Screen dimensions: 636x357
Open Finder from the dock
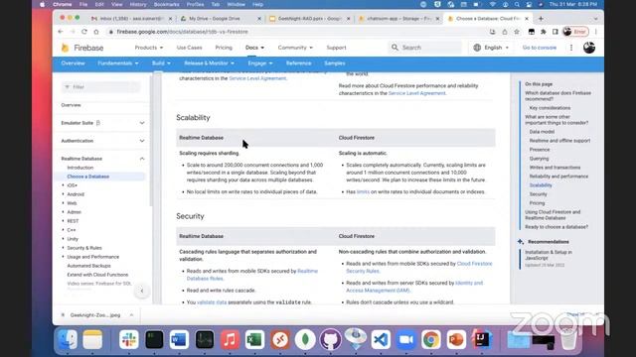68,339
